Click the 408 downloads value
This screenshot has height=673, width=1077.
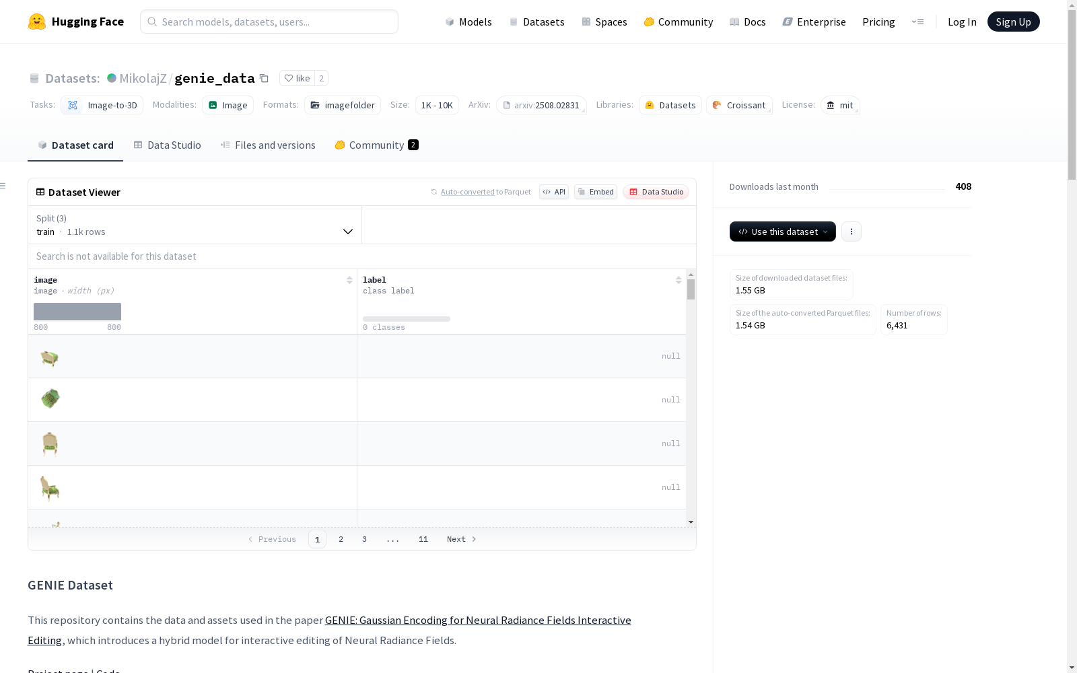tap(963, 186)
